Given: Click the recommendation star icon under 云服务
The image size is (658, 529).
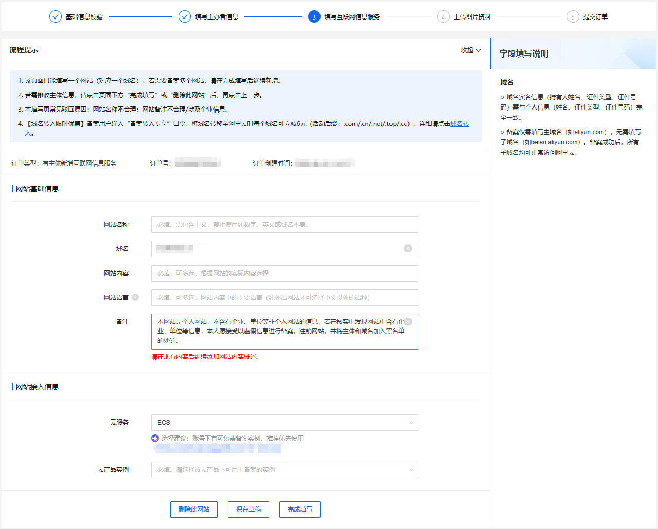Looking at the screenshot, I should (x=155, y=438).
